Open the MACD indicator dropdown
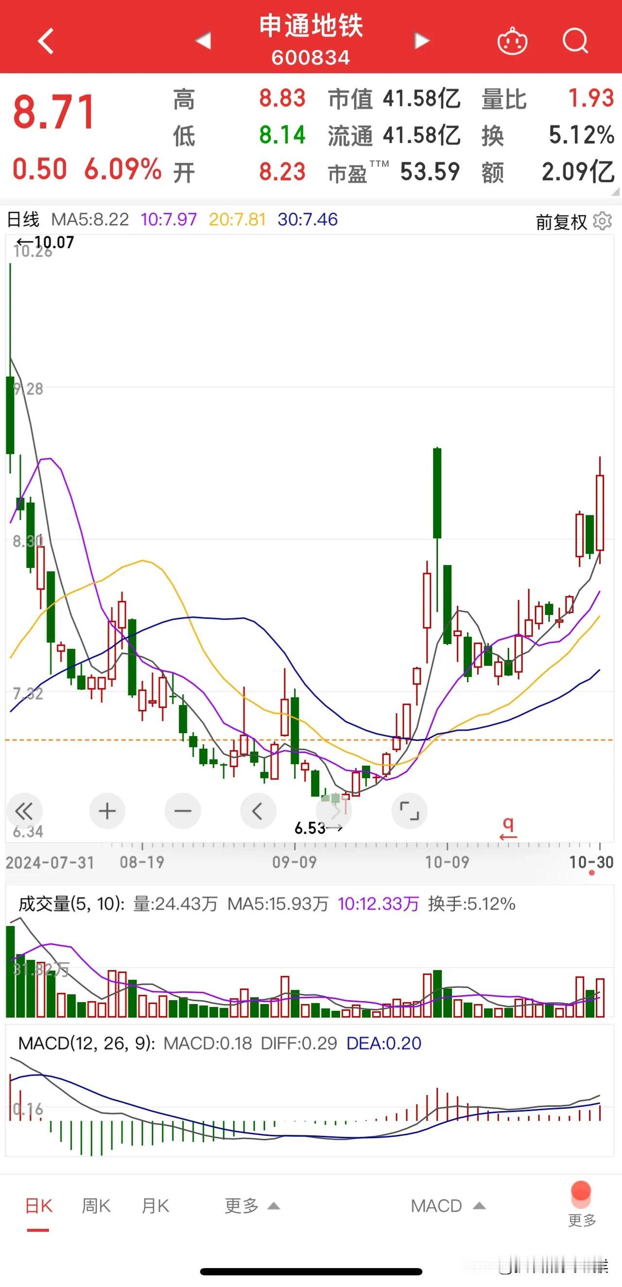622x1287 pixels. (x=449, y=1206)
